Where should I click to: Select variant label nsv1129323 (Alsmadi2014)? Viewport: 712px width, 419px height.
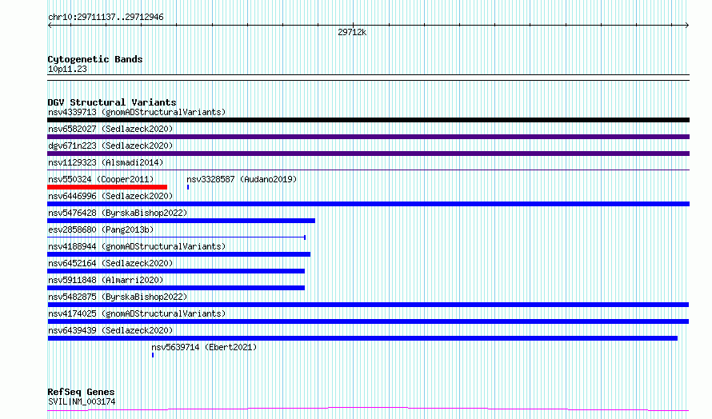click(106, 162)
